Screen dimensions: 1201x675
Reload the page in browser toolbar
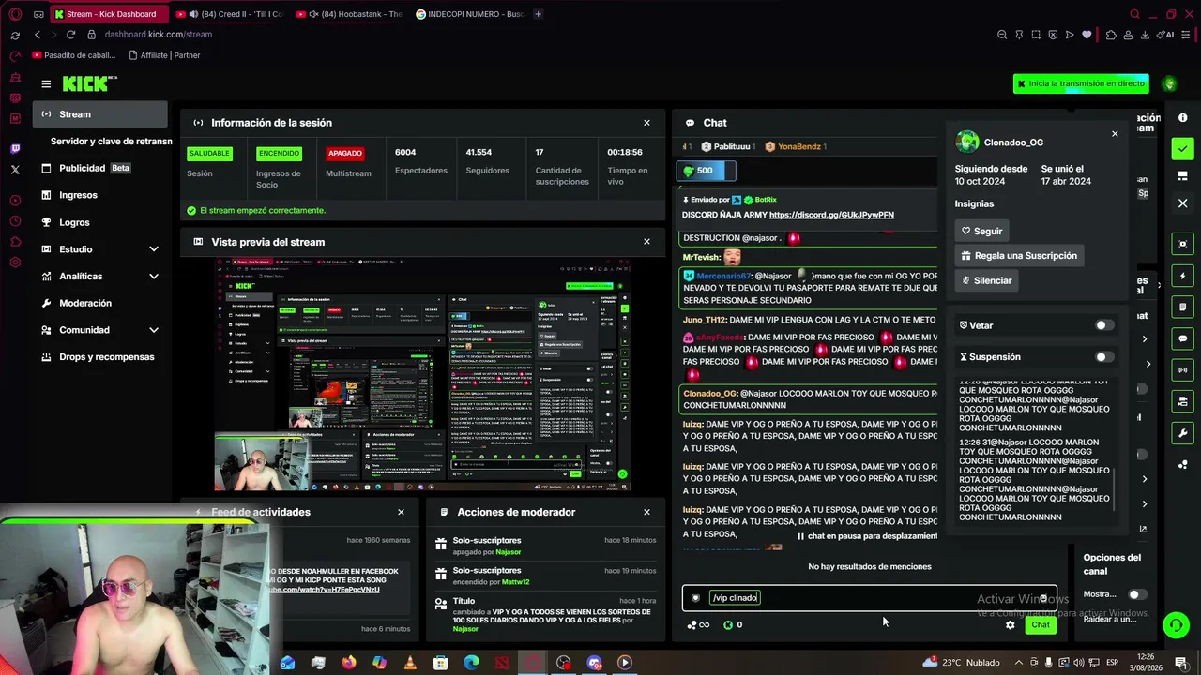coord(70,35)
